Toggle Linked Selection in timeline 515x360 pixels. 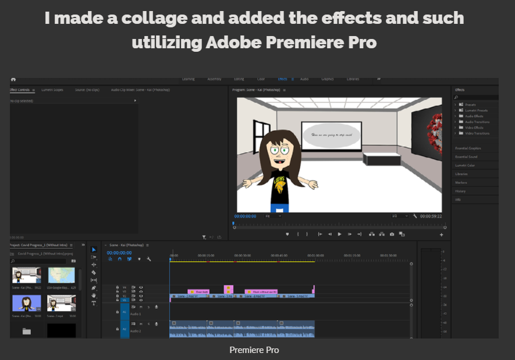point(129,259)
